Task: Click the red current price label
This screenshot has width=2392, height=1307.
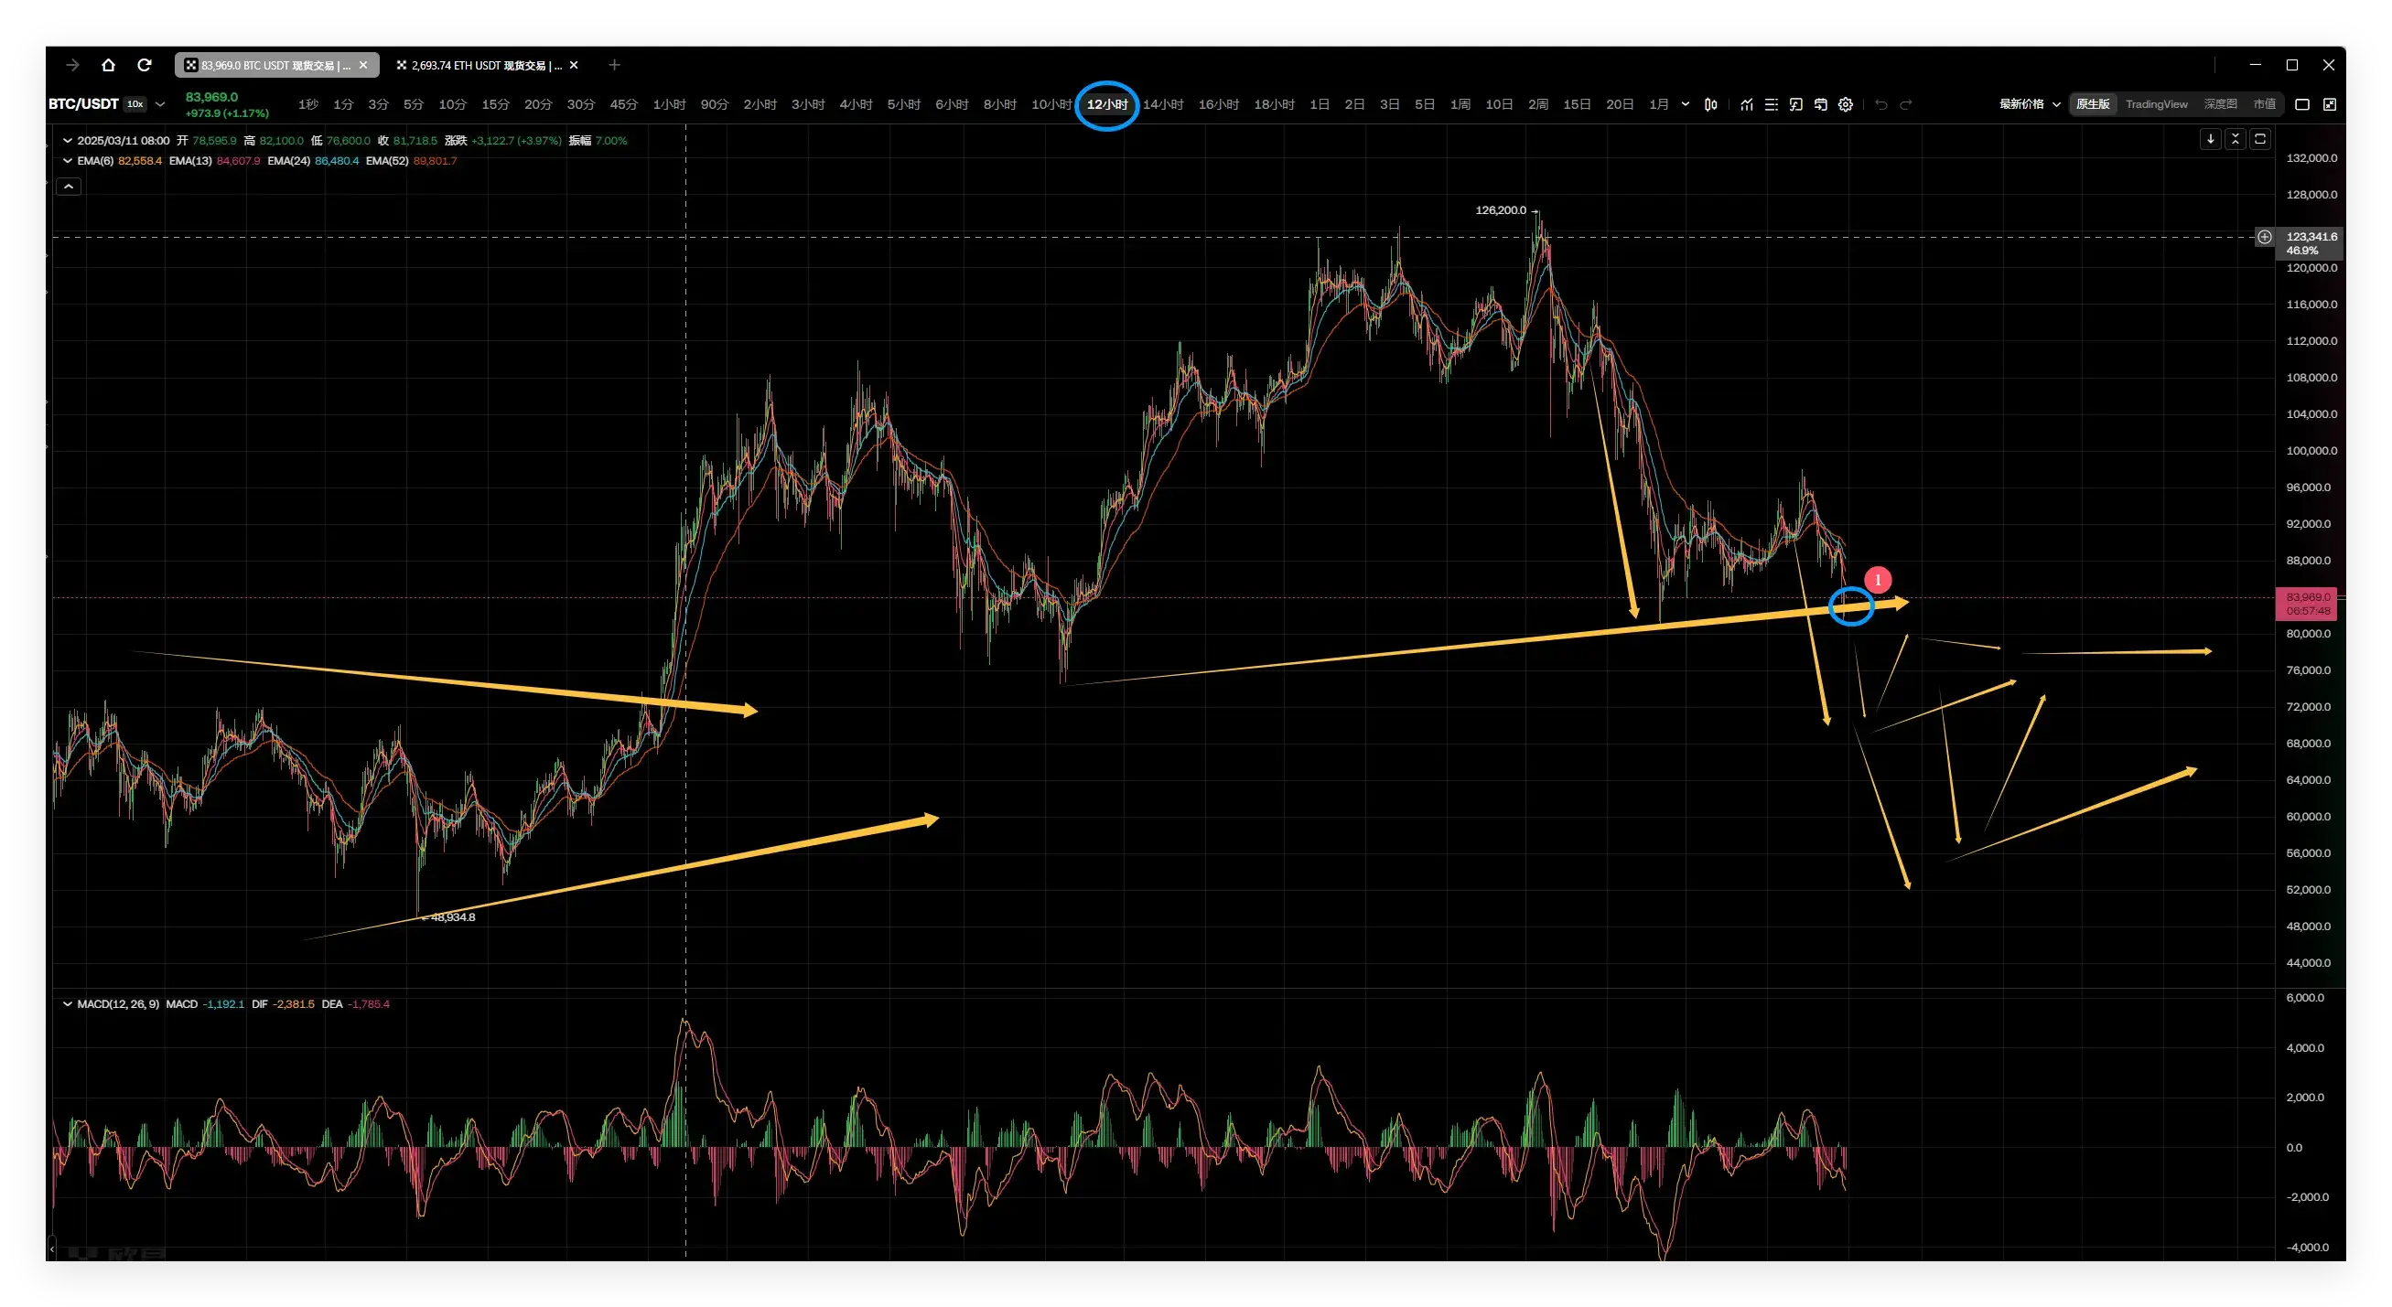Action: 2307,604
